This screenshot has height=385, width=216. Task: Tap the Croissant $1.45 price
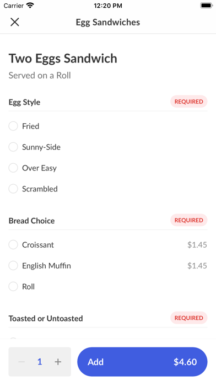(x=197, y=245)
